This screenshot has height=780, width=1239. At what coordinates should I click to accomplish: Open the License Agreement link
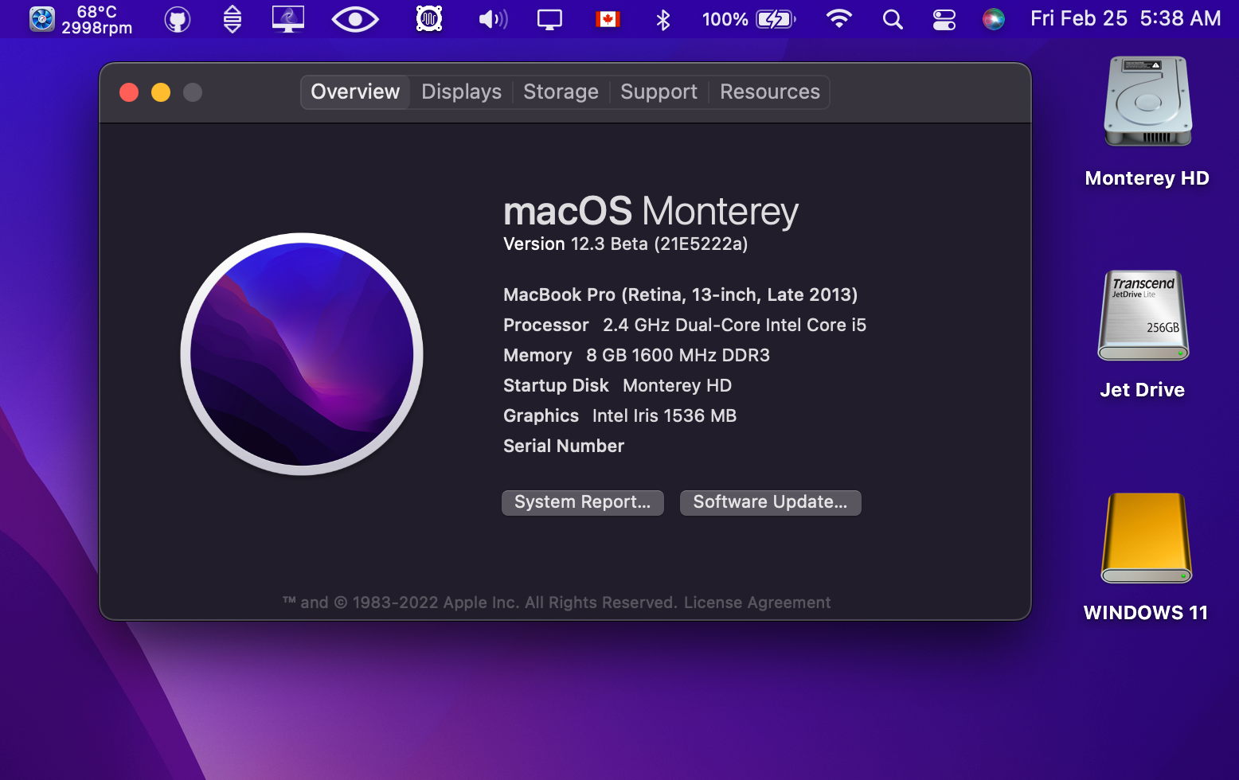click(x=757, y=603)
